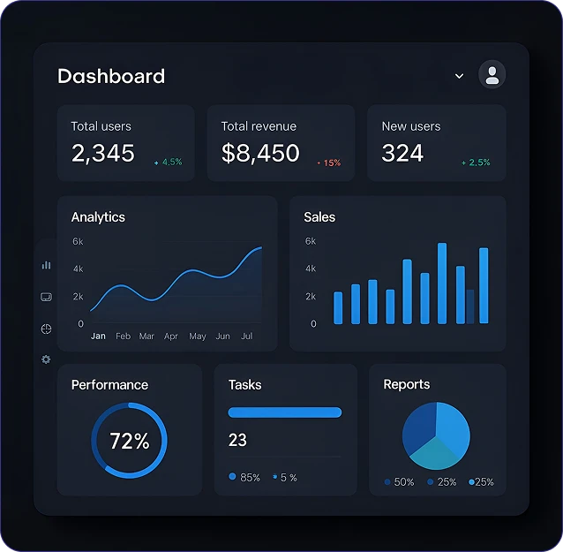Screen dimensions: 563x552
Task: Click the Analytics line peak near Jul
Action: 259,248
